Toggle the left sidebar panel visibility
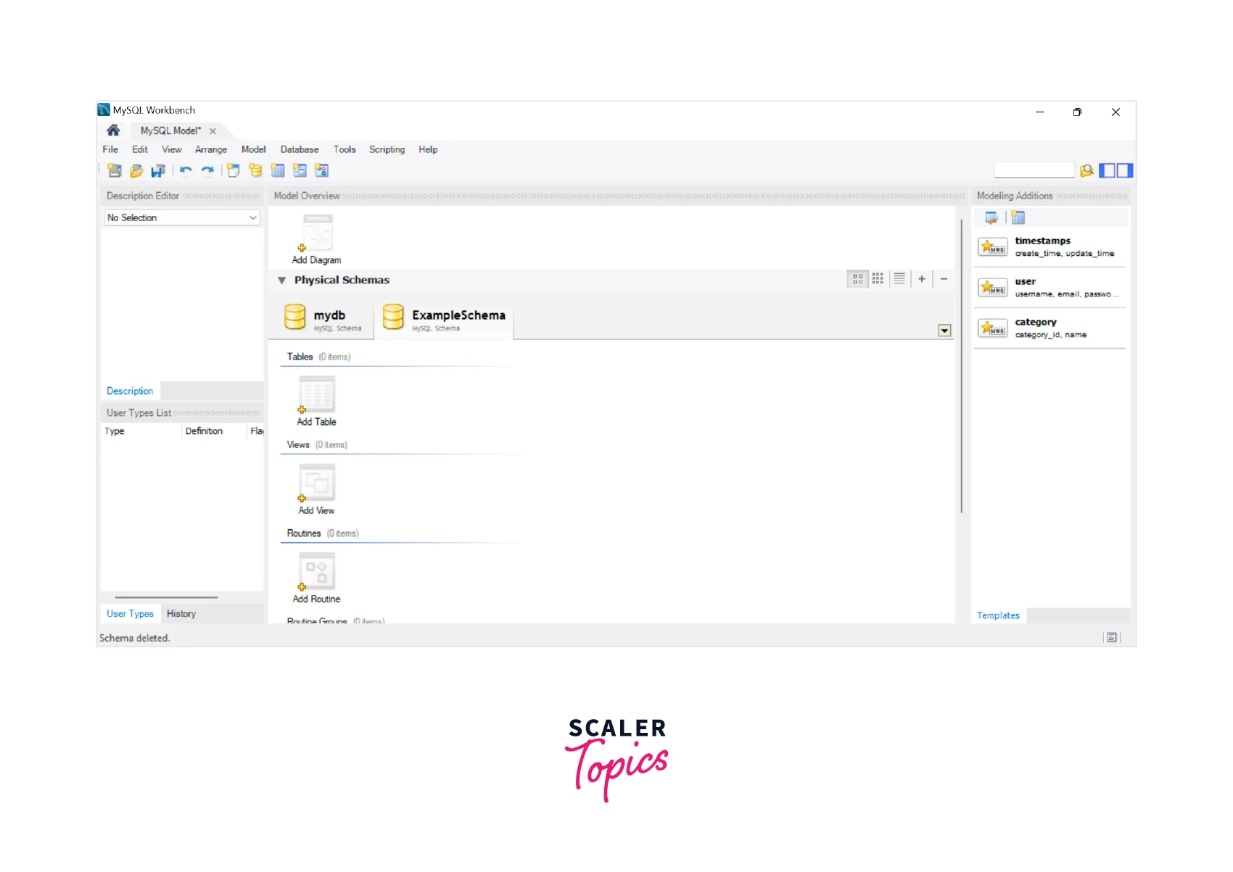This screenshot has height=872, width=1233. point(1107,171)
